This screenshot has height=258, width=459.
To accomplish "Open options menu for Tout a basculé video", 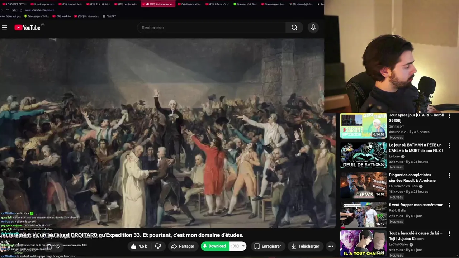I will tap(449, 234).
